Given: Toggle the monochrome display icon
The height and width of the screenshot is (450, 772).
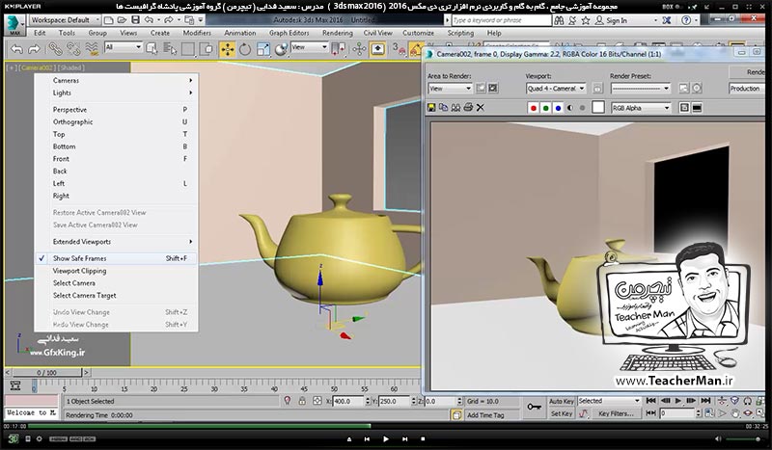Looking at the screenshot, I should click(x=583, y=108).
